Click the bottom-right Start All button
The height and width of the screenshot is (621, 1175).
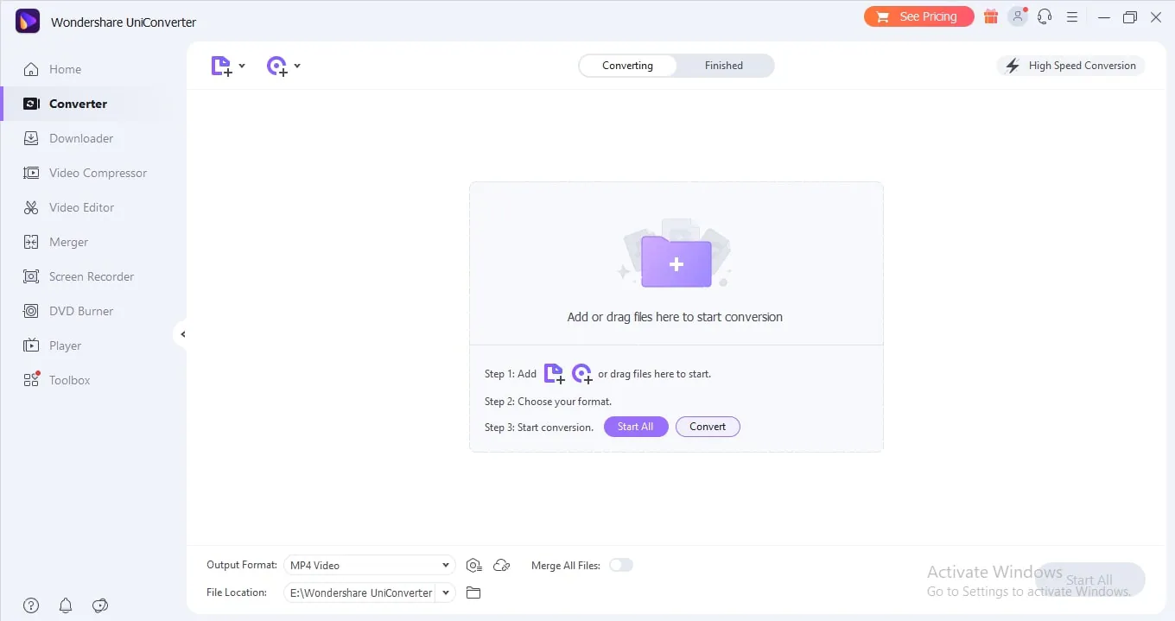[1089, 580]
